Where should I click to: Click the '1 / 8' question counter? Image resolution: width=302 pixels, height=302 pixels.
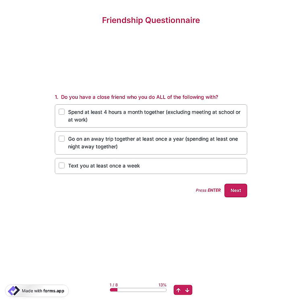coord(114,285)
